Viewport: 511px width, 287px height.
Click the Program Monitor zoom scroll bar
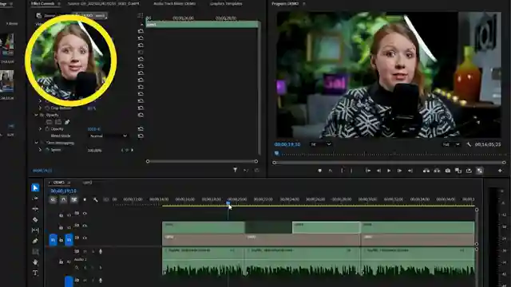389,163
